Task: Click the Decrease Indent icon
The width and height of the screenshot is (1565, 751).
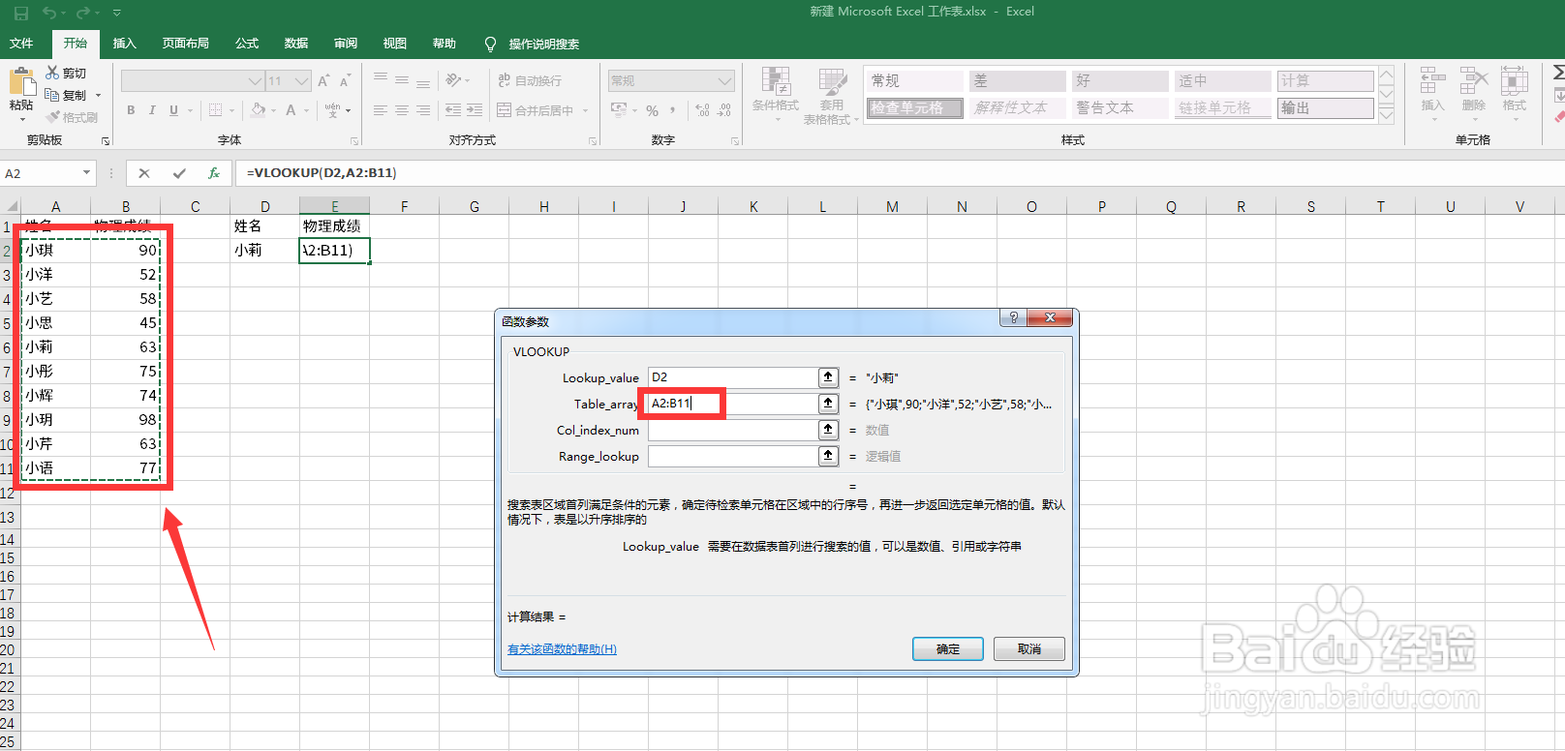Action: click(x=453, y=110)
